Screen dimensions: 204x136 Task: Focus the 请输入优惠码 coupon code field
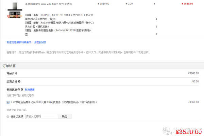coord(41,116)
